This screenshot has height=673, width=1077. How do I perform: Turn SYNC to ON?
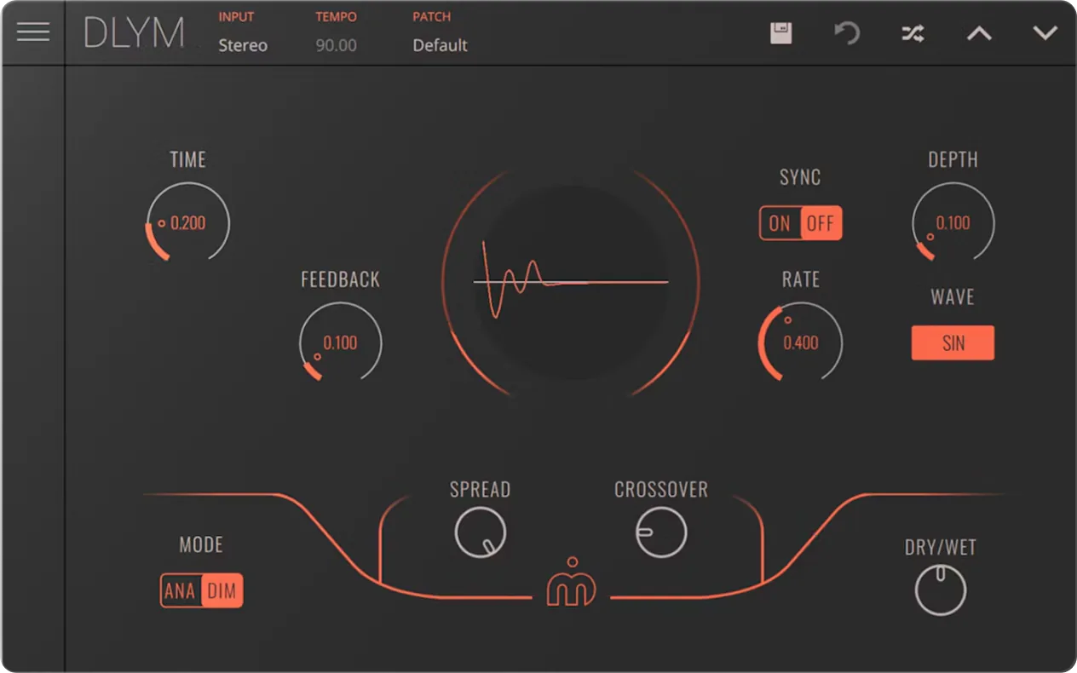pos(780,223)
